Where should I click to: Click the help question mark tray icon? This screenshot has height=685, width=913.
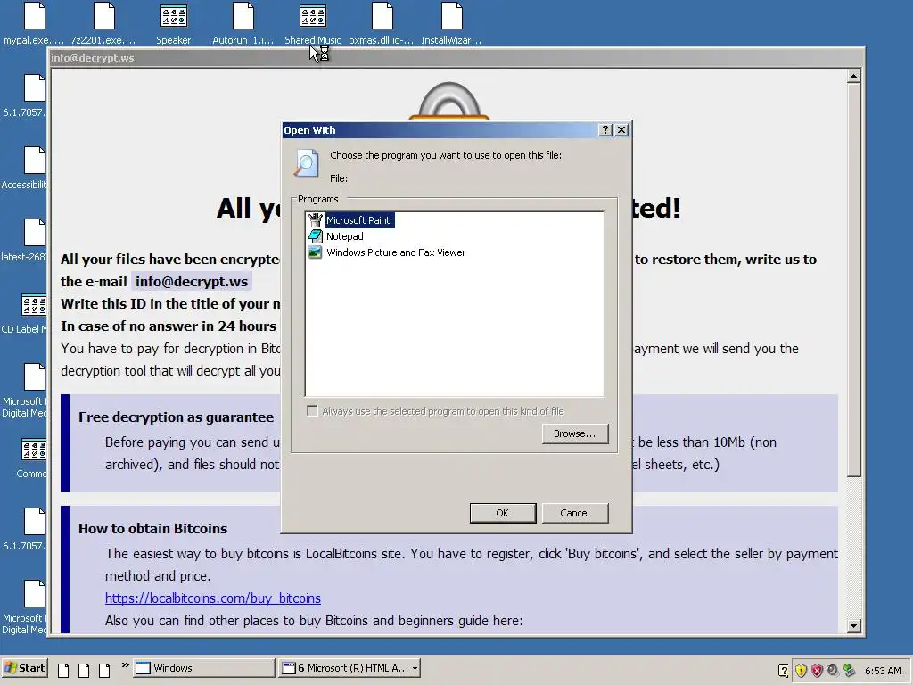[x=784, y=671]
